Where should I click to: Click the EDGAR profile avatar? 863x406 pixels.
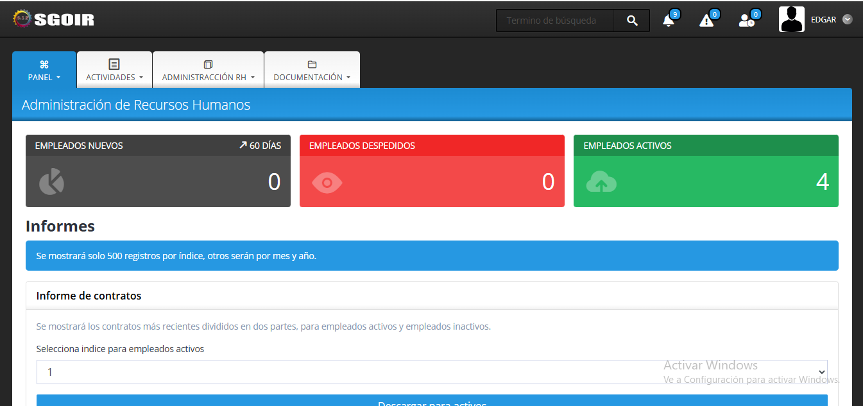pyautogui.click(x=791, y=19)
